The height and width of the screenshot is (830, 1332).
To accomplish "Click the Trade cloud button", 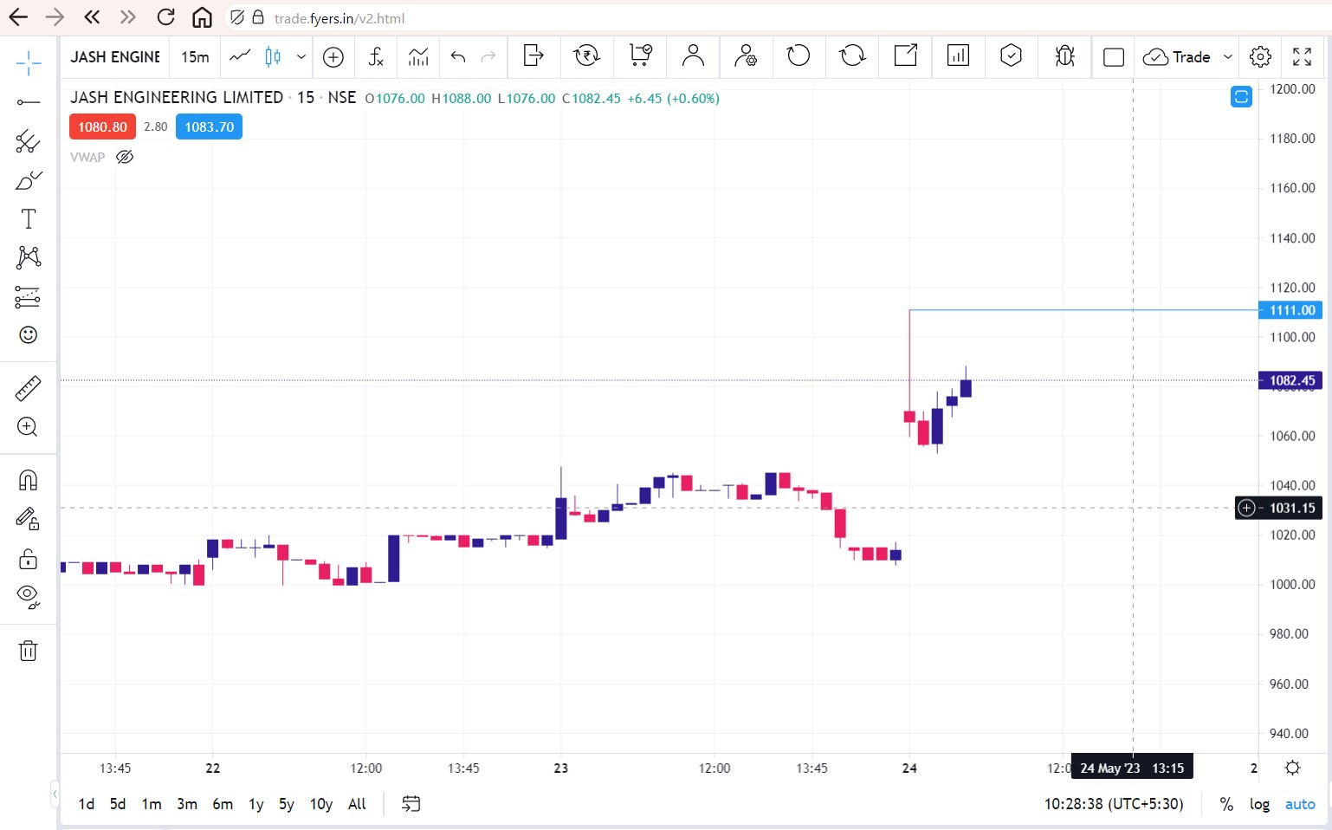I will pos(1176,57).
